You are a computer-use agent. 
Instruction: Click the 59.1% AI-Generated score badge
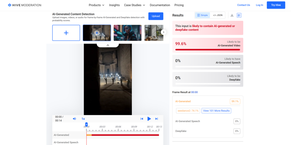tap(235, 101)
